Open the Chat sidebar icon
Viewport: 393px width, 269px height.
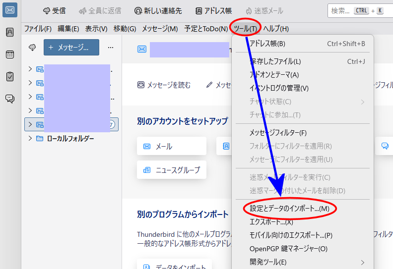[10, 99]
